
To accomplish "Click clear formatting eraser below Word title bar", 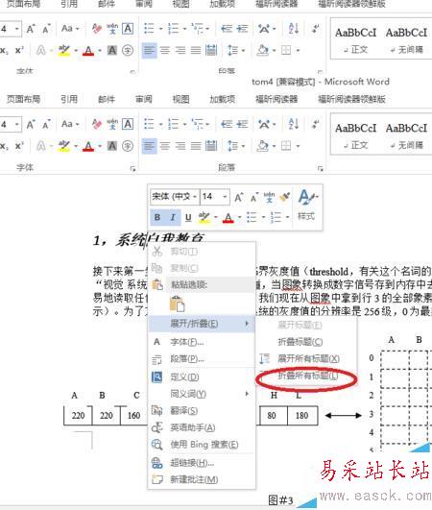I will coord(97,124).
